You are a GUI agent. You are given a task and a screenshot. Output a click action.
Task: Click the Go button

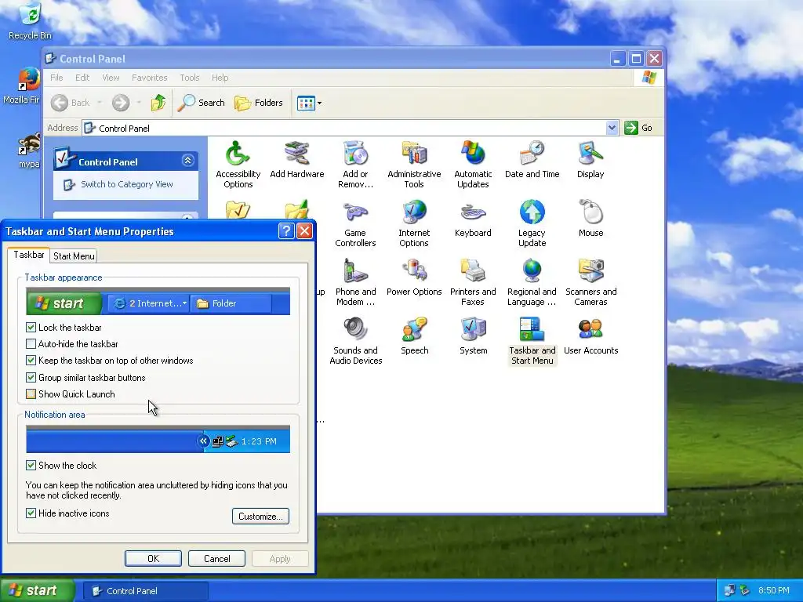(x=638, y=128)
